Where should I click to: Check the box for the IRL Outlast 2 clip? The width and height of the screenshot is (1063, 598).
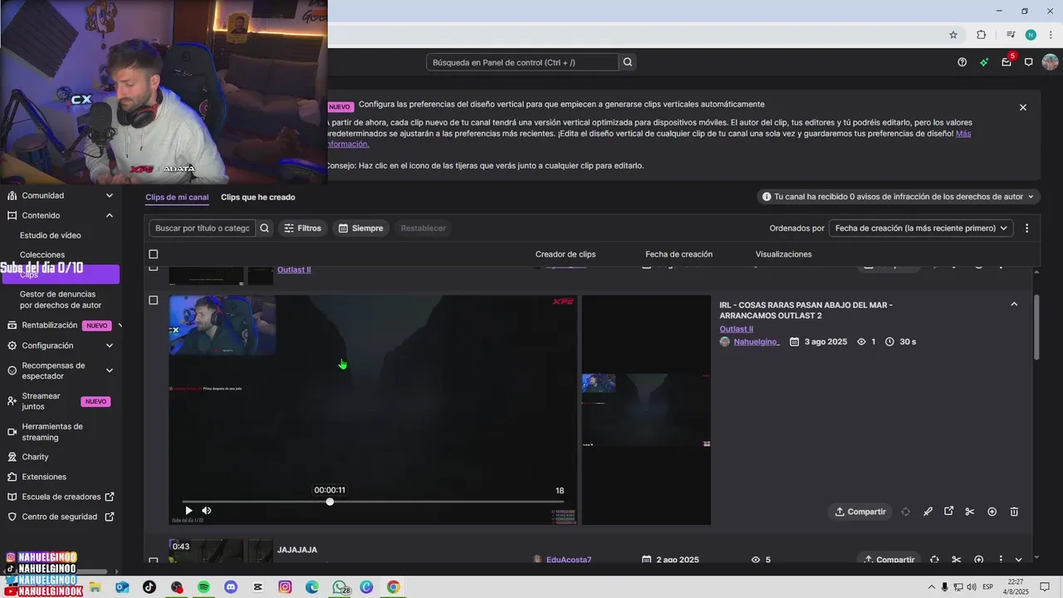[x=153, y=301]
